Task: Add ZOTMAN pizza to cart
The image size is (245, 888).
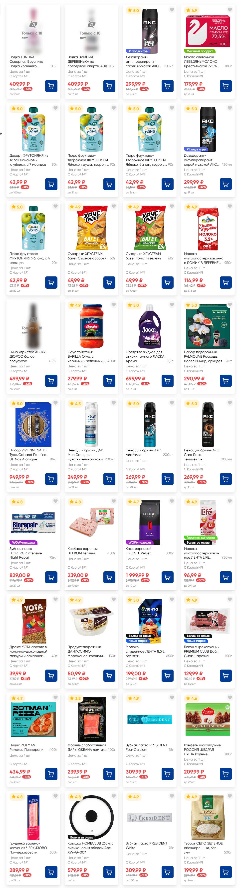Action: (x=51, y=774)
